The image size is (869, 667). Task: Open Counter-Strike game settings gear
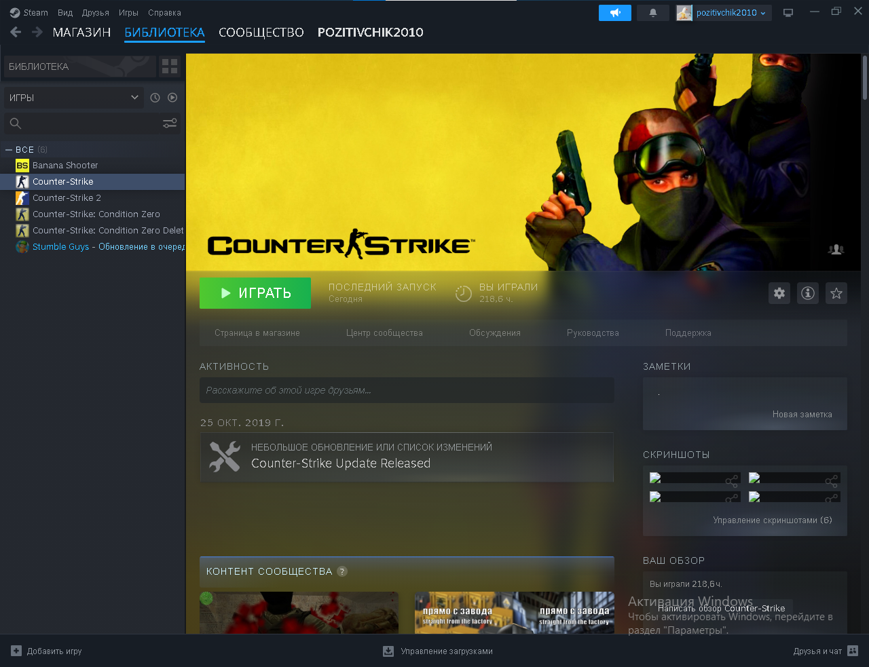[x=779, y=293]
